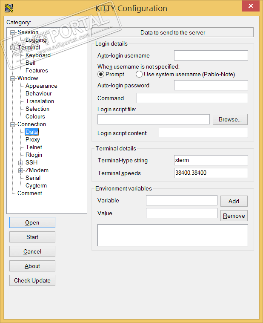This screenshot has height=323, width=263.
Task: Click the Login script content field
Action: click(x=203, y=133)
